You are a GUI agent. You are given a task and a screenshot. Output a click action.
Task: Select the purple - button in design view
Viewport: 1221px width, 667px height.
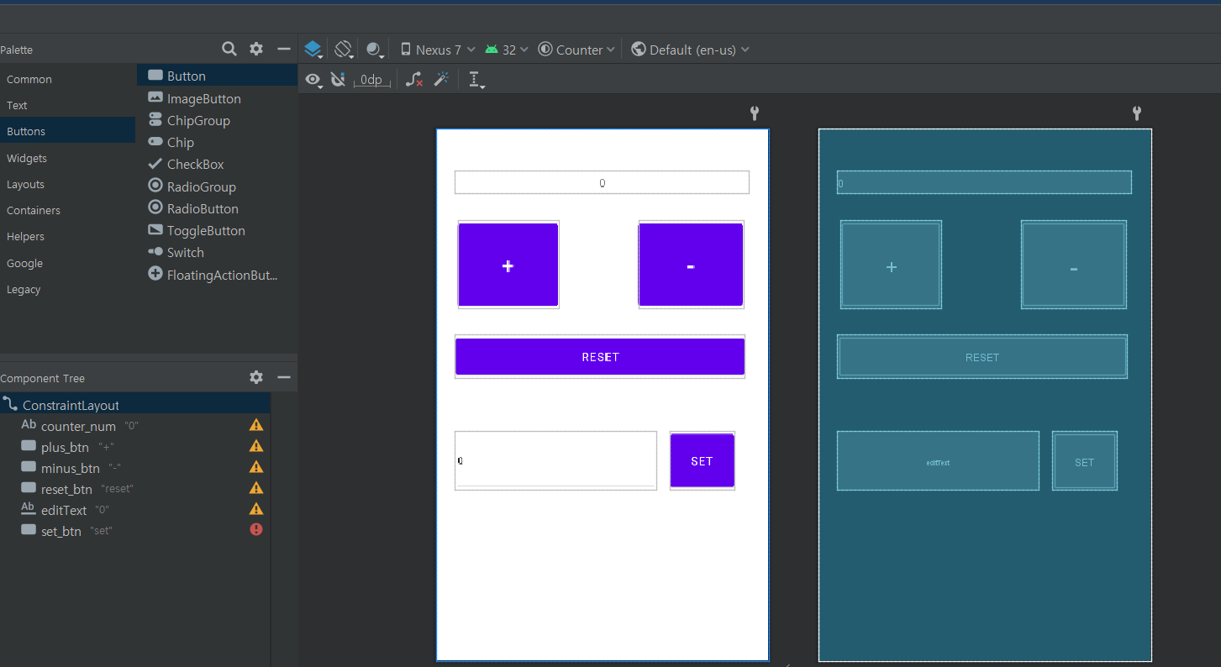click(691, 265)
